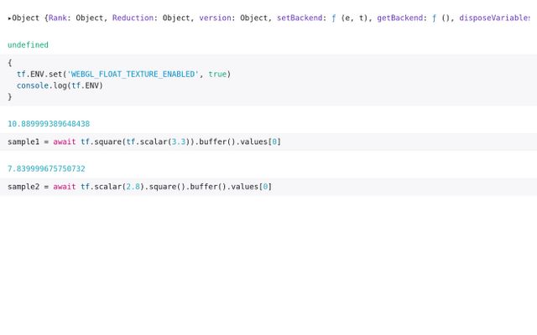Select the setBackend function entry
This screenshot has width=537, height=335.
[x=300, y=18]
